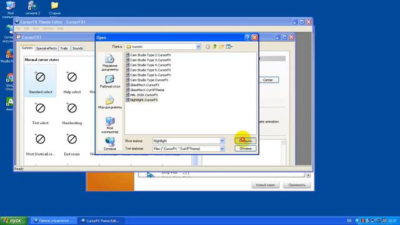Go up one folder level

(x=214, y=47)
